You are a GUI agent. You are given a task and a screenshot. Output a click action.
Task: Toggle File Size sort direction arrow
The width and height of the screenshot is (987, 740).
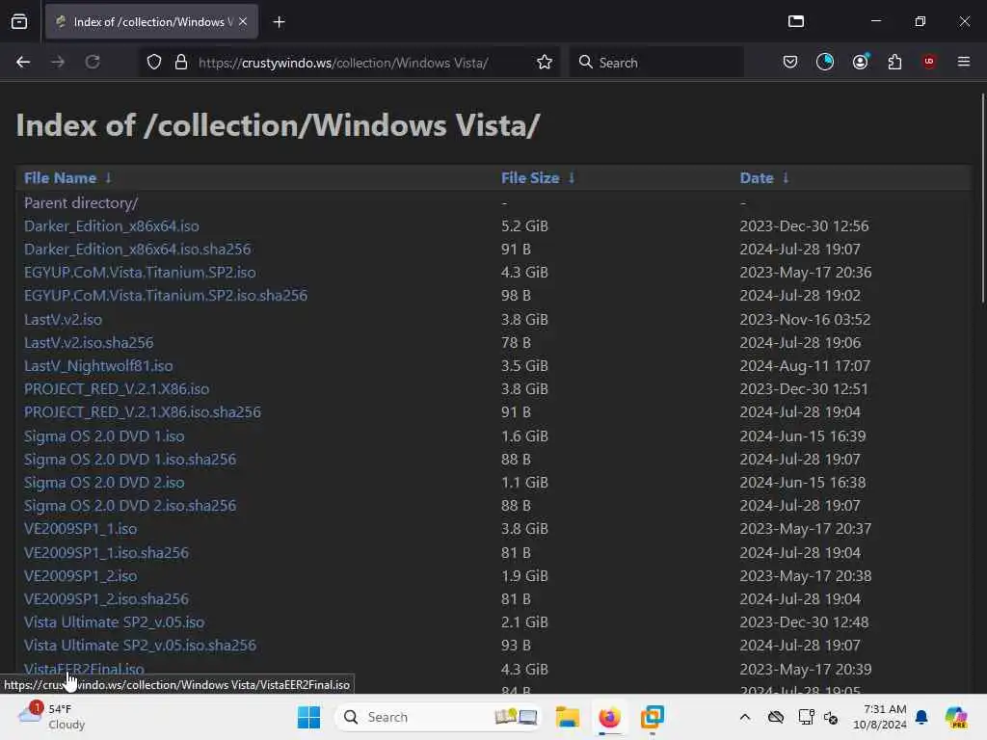tap(571, 178)
